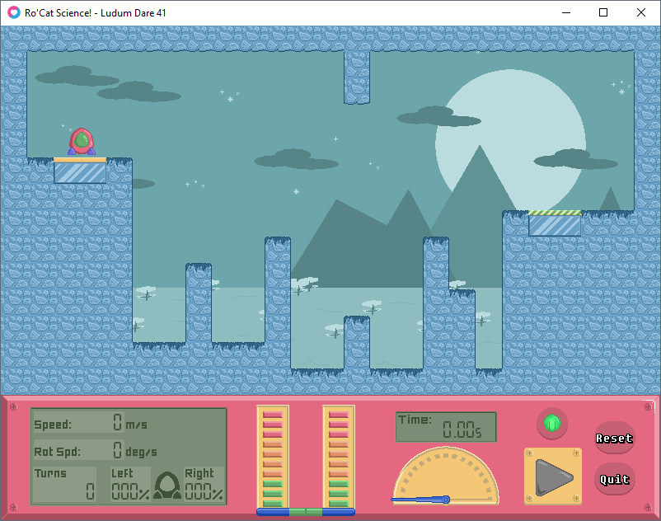Click the Reset button
Screen dimensions: 661x521
tap(614, 438)
